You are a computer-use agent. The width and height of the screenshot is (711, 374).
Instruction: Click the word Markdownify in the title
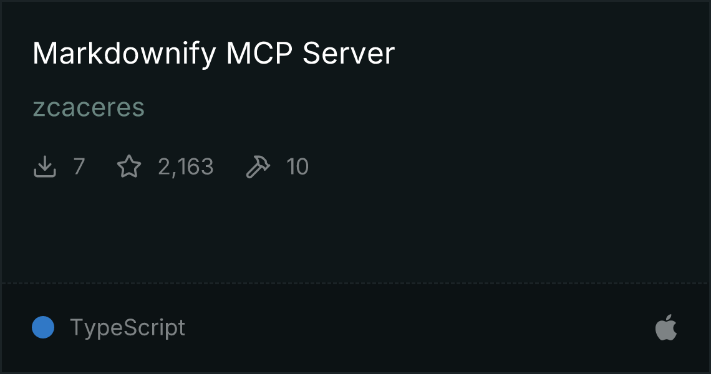(x=125, y=54)
